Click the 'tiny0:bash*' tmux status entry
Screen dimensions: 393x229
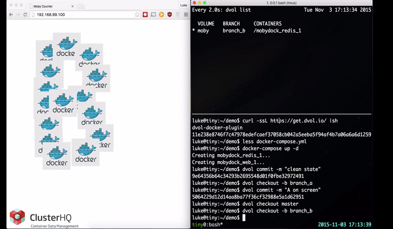pyautogui.click(x=208, y=224)
